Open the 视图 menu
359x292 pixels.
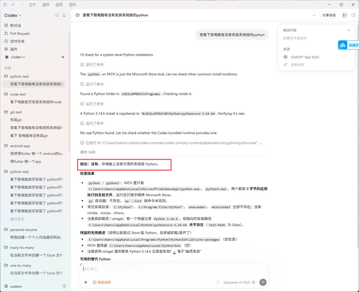tap(59, 5)
